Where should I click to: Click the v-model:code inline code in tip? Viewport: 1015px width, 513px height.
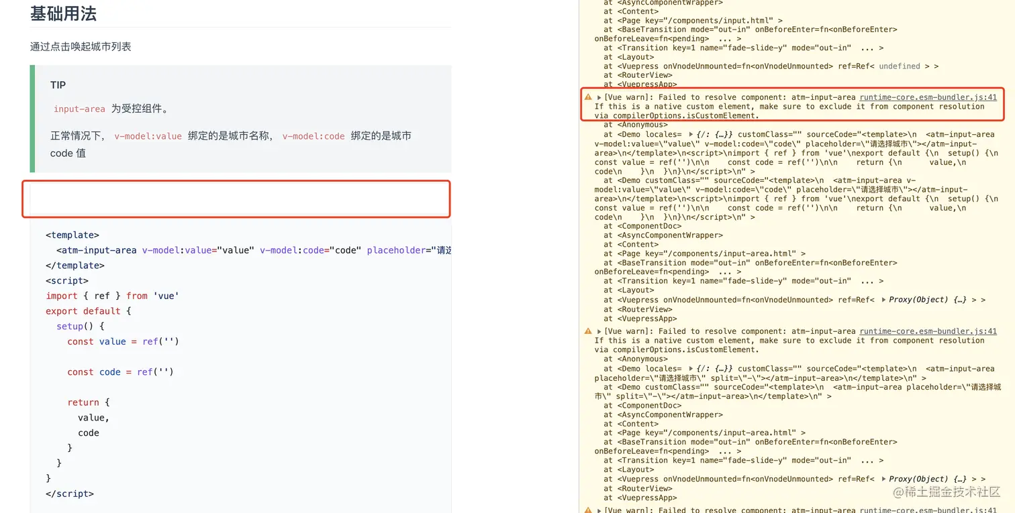click(313, 136)
